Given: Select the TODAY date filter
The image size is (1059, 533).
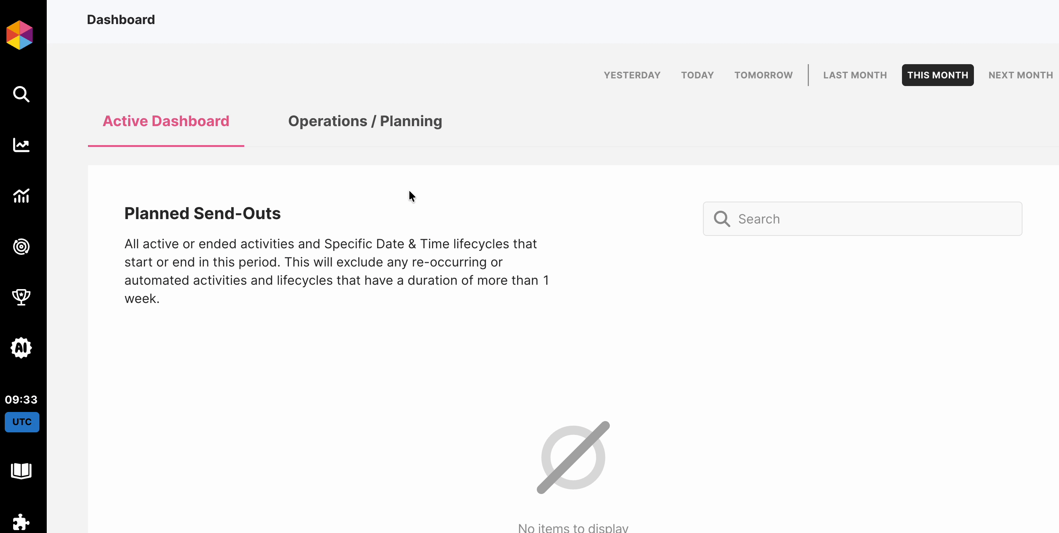Looking at the screenshot, I should click(697, 75).
